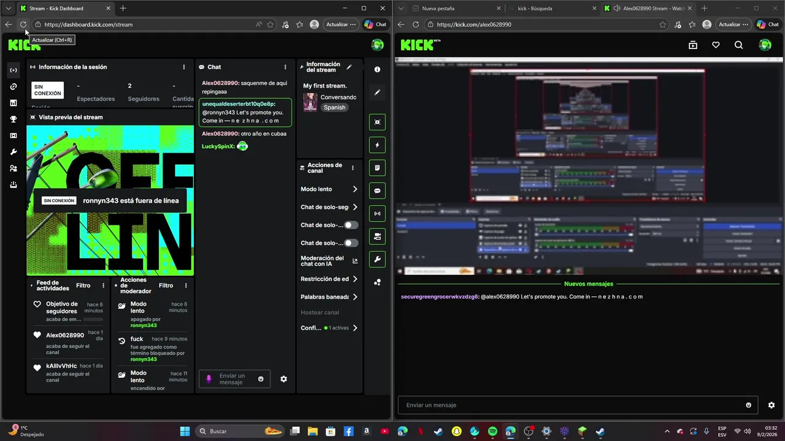Screen dimensions: 785x441
Task: Open Spotify from the taskbar
Action: point(492,431)
